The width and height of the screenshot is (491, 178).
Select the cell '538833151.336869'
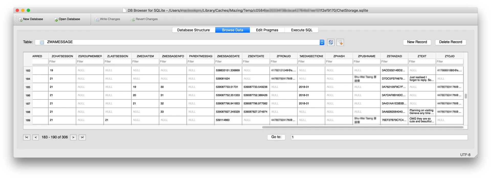point(228,70)
